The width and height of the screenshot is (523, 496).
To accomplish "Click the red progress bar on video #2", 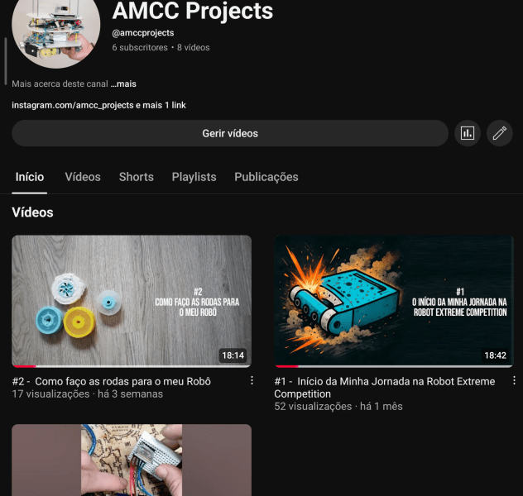I will tap(24, 366).
